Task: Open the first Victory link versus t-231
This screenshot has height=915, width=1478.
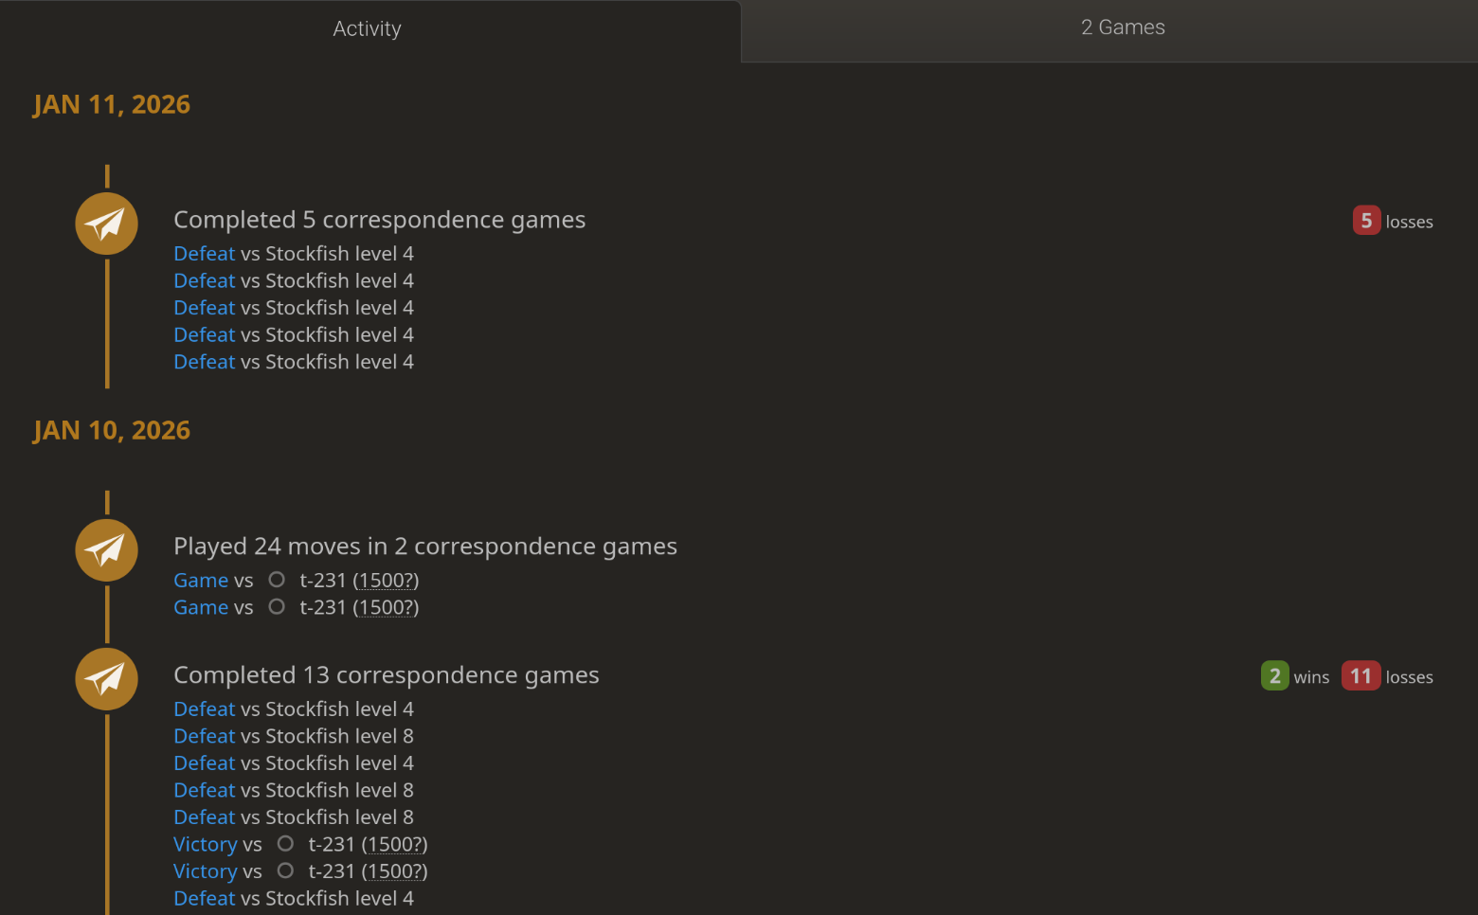Action: [x=206, y=845]
